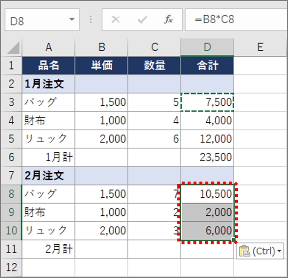Select cell B5 with 2,000
288x278 pixels.
point(101,139)
